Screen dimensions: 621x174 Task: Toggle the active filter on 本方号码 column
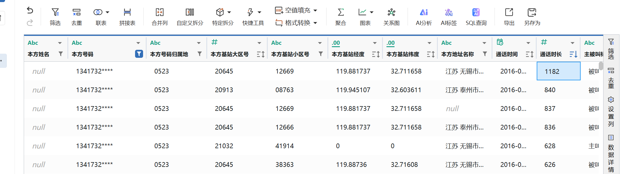[x=139, y=54]
